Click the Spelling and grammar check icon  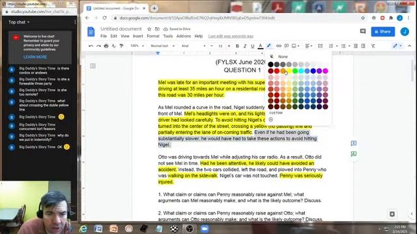tap(114, 46)
